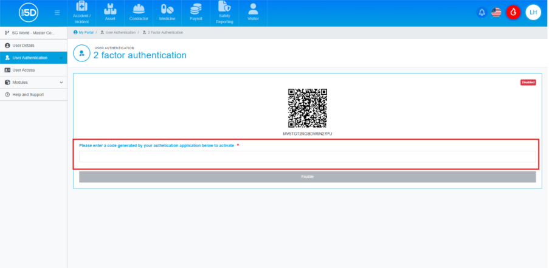The width and height of the screenshot is (549, 268).
Task: Click the authentication code input field
Action: [307, 157]
